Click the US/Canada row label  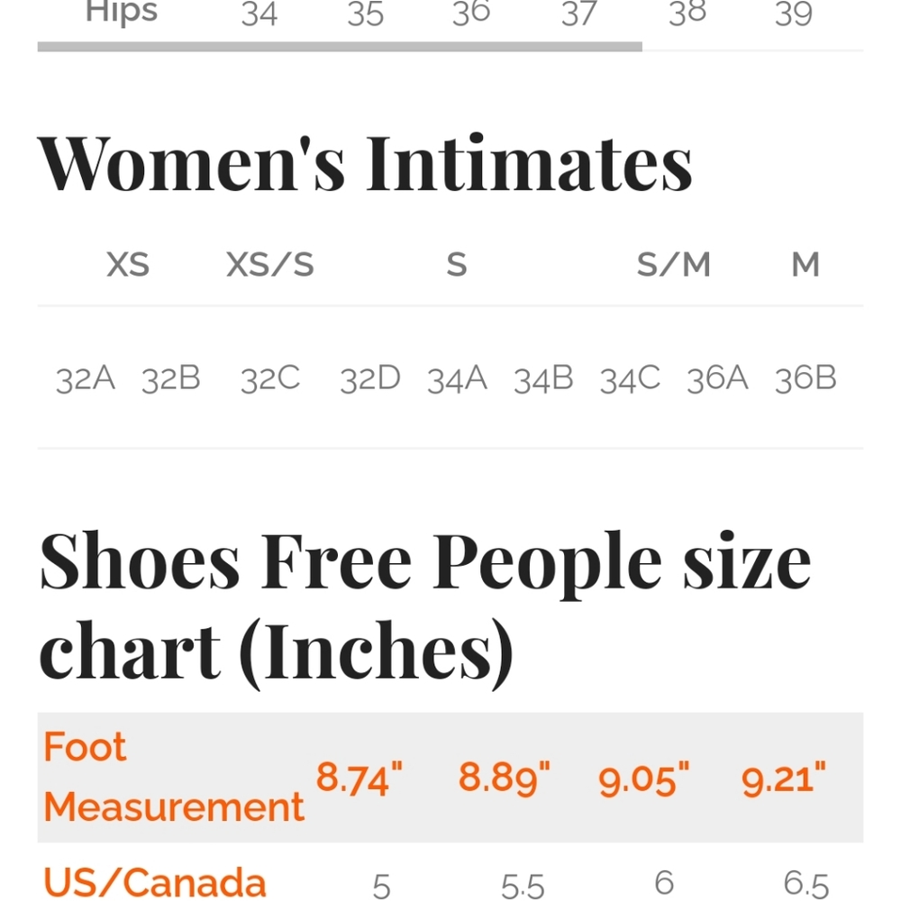click(154, 883)
